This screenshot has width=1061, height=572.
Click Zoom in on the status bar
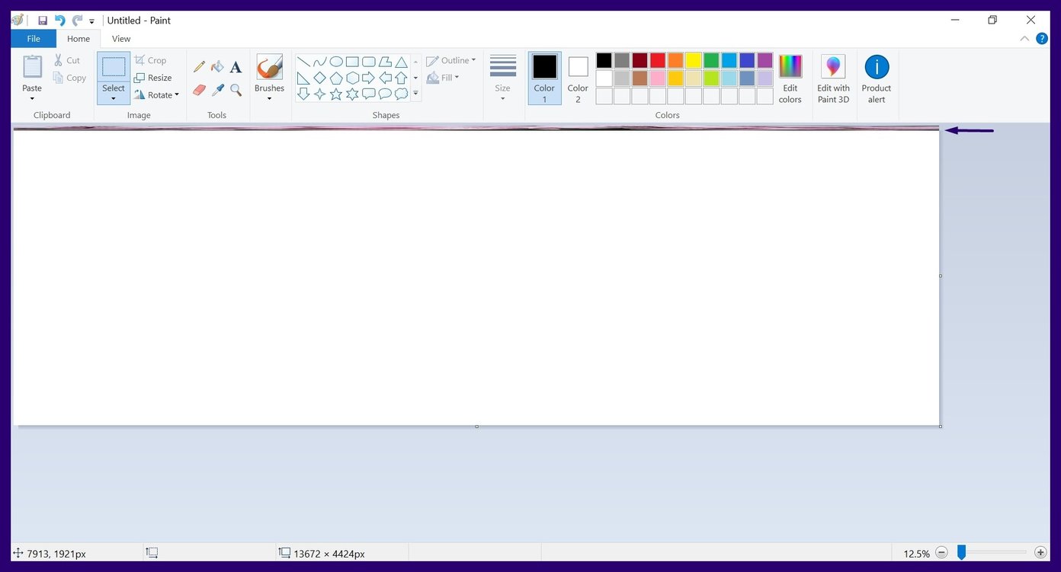coord(1040,551)
